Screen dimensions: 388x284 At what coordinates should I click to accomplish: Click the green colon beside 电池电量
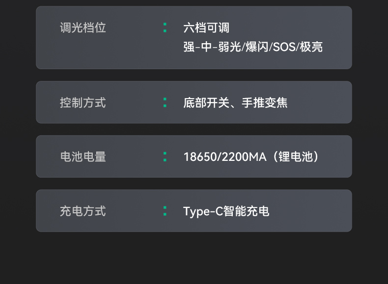[165, 156]
